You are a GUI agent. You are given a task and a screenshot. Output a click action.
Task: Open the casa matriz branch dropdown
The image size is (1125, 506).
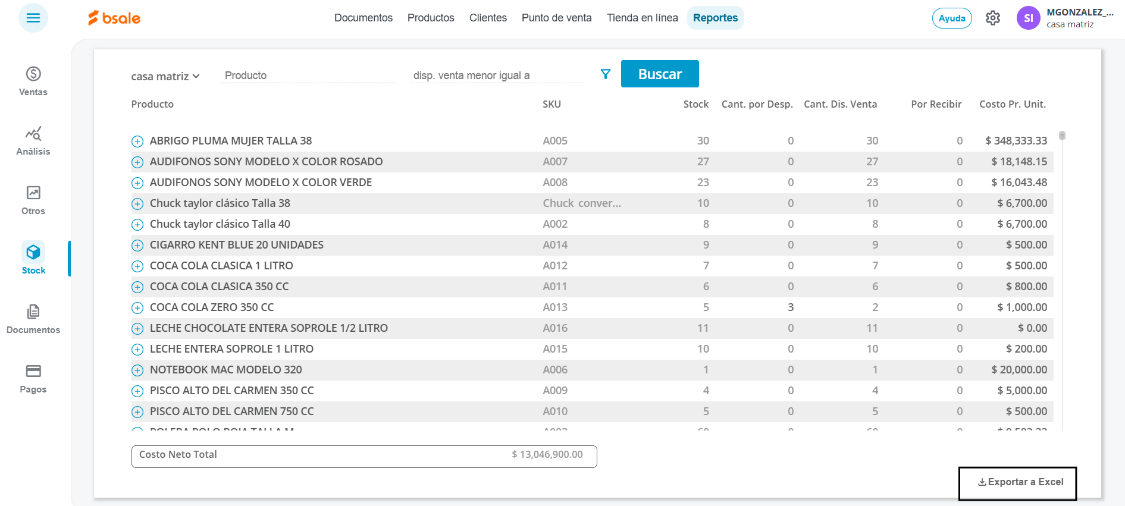165,76
